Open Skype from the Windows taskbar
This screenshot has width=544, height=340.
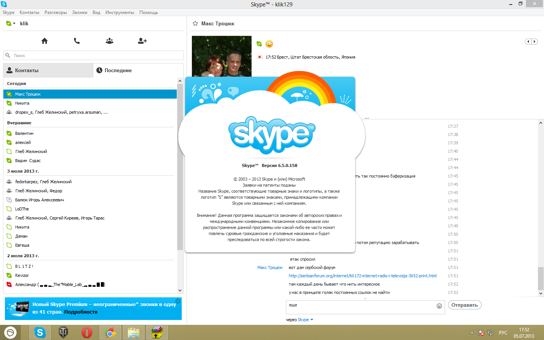(40, 332)
